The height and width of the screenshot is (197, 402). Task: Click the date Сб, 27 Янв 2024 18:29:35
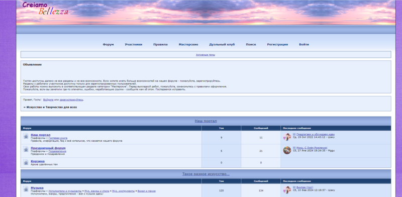[x=310, y=151]
